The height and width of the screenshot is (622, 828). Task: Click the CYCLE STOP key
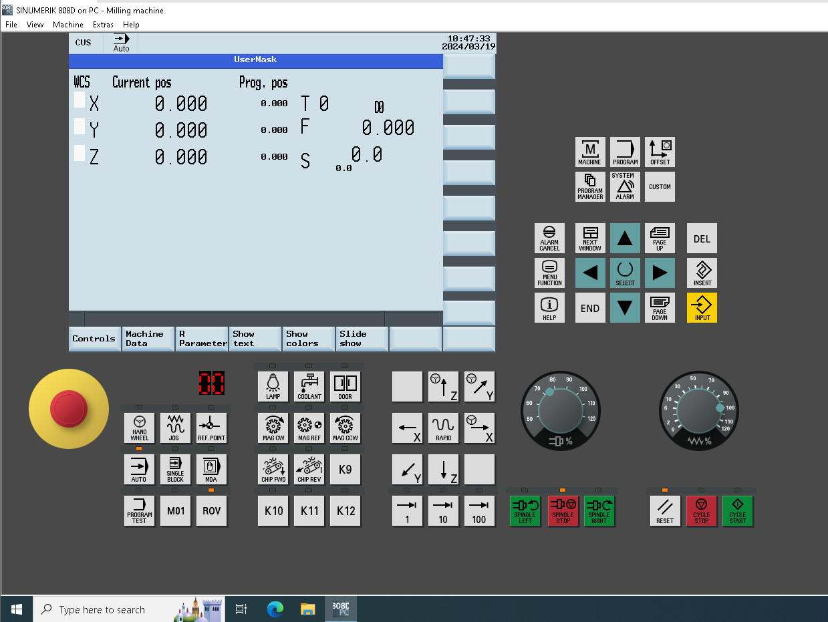[701, 511]
